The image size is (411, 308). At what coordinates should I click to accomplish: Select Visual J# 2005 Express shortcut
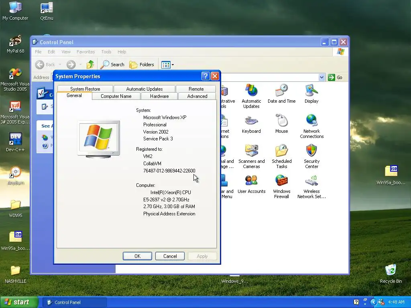click(x=15, y=112)
